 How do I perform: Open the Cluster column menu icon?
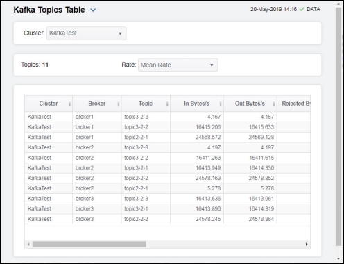click(x=69, y=104)
